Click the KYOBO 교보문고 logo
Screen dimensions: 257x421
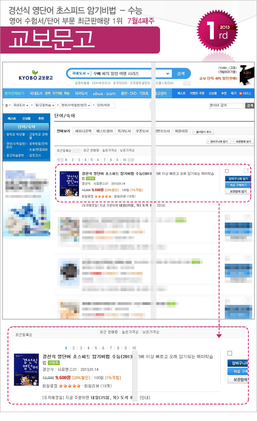[x=35, y=76]
